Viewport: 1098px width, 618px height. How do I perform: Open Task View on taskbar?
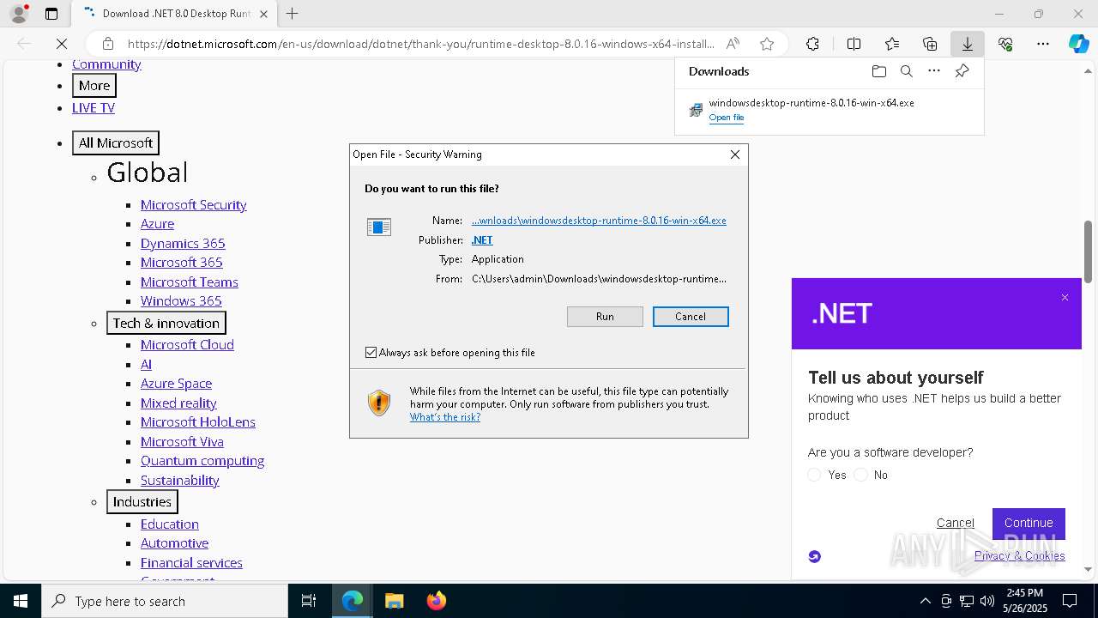click(309, 601)
